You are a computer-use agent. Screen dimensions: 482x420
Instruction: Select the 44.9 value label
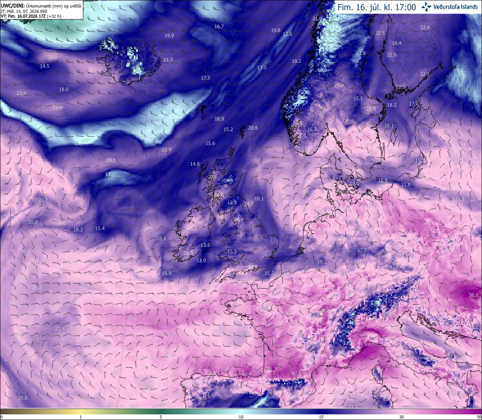click(x=362, y=344)
